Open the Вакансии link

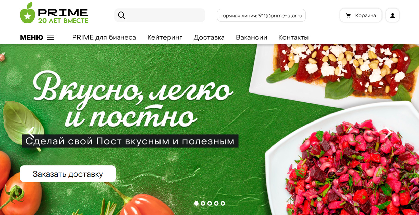click(251, 37)
